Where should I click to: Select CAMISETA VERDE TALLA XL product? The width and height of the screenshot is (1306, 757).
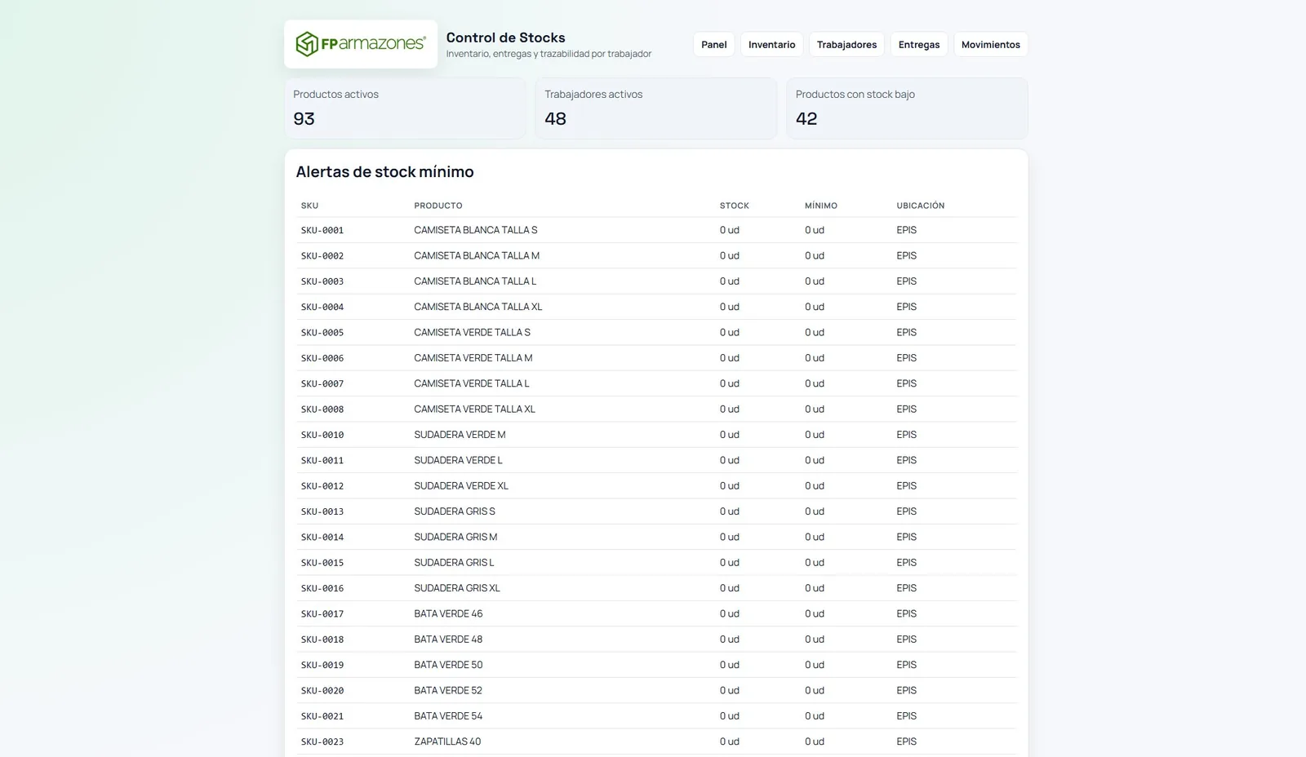[474, 409]
